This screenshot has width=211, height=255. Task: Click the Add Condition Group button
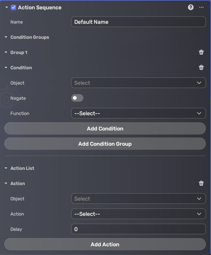coord(105,144)
